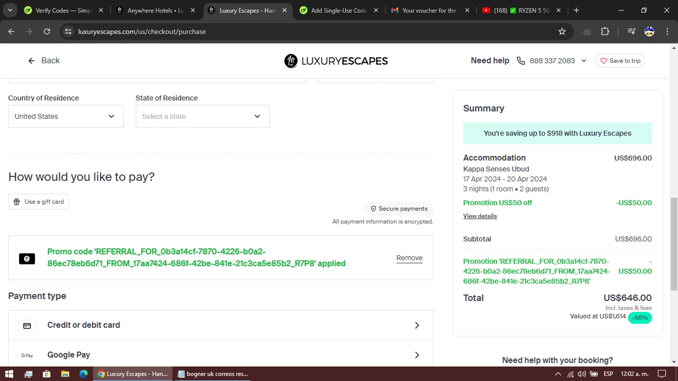Go back in browser history
Screen dimensions: 678x381
tap(11, 31)
